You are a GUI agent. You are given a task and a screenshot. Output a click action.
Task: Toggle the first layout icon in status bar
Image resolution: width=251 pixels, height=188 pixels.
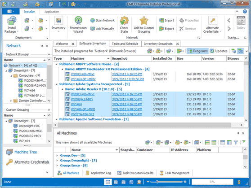tap(108, 182)
